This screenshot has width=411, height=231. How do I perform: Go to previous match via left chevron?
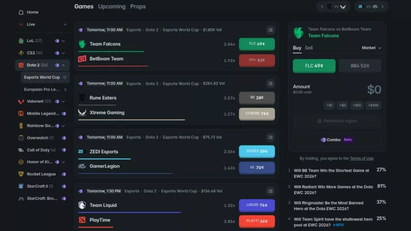[322, 6]
